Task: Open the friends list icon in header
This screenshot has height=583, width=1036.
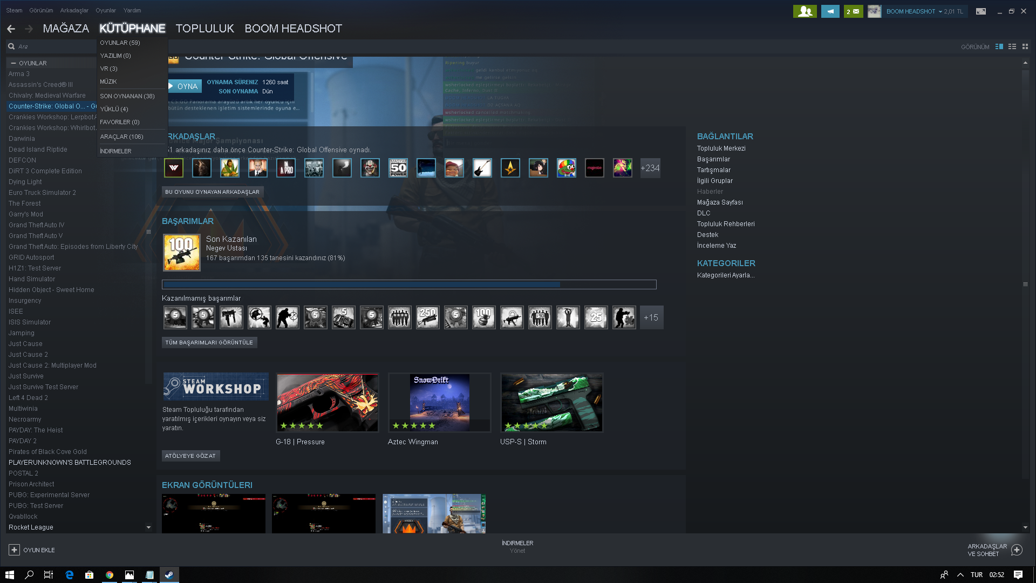Action: (805, 11)
